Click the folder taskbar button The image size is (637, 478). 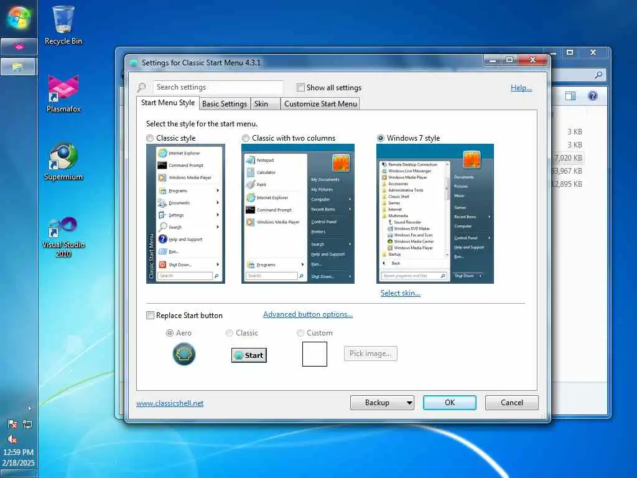18,66
